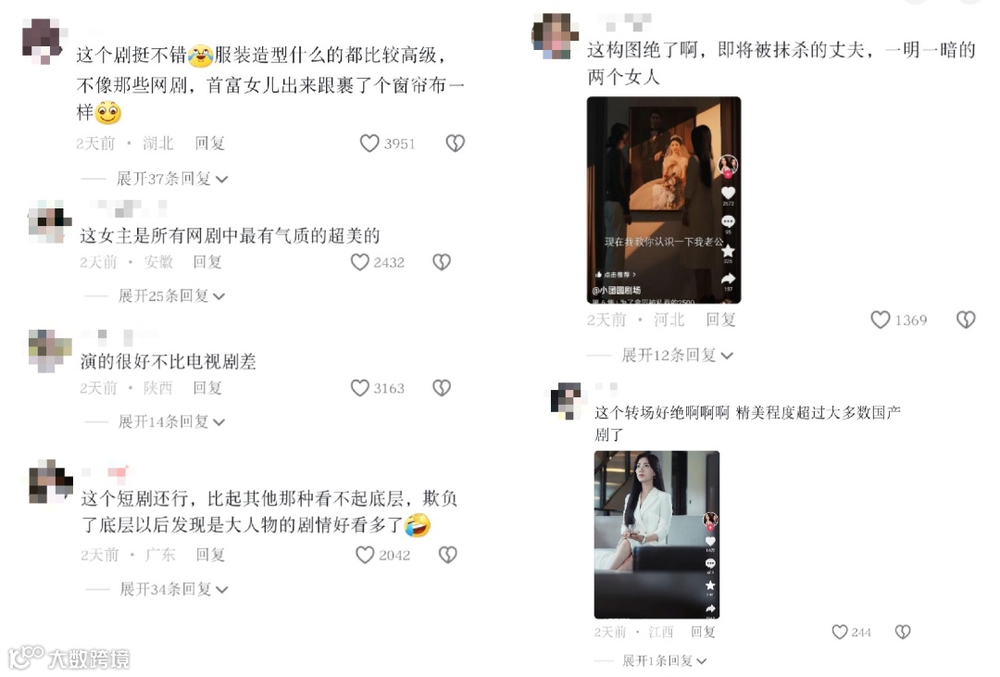
Task: Open the white suit woman image
Action: point(656,534)
